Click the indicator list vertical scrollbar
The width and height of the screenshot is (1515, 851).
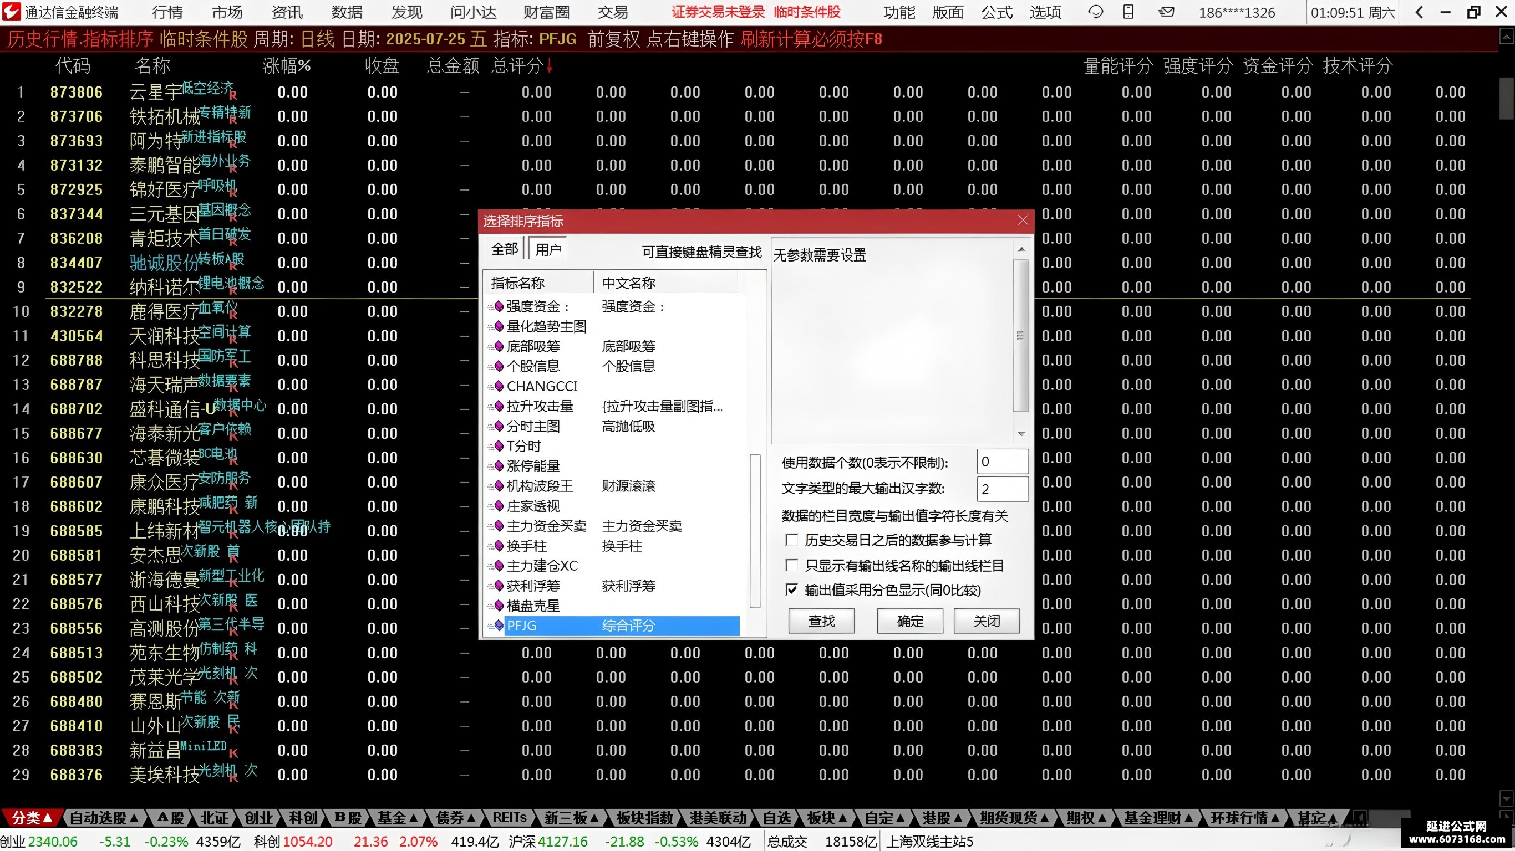pyautogui.click(x=755, y=531)
